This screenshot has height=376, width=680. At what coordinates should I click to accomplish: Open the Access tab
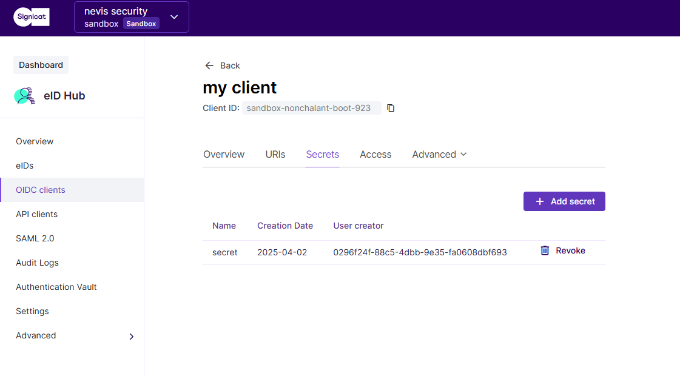[375, 154]
